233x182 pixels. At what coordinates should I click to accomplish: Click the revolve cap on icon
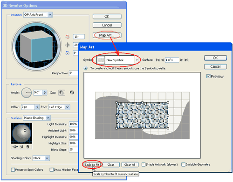click(x=62, y=92)
